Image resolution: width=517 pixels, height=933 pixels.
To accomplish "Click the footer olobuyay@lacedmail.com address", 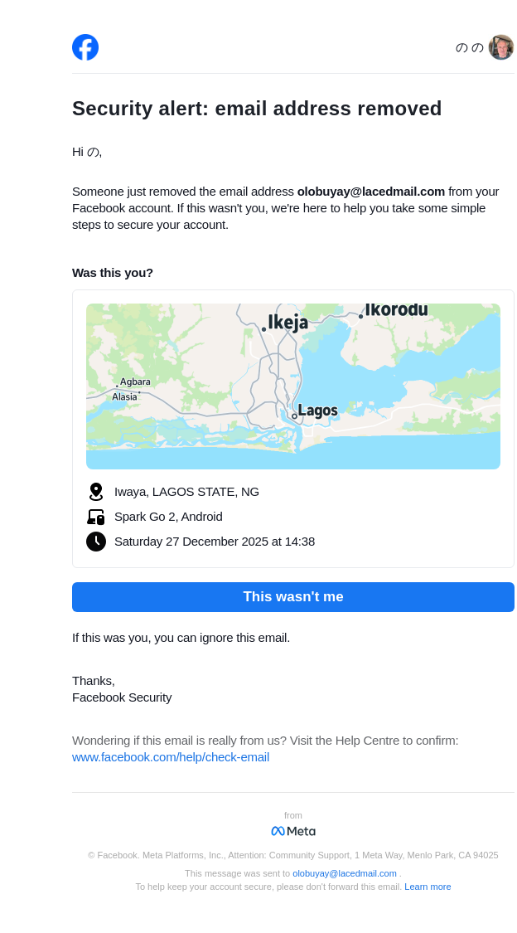I will (x=345, y=873).
